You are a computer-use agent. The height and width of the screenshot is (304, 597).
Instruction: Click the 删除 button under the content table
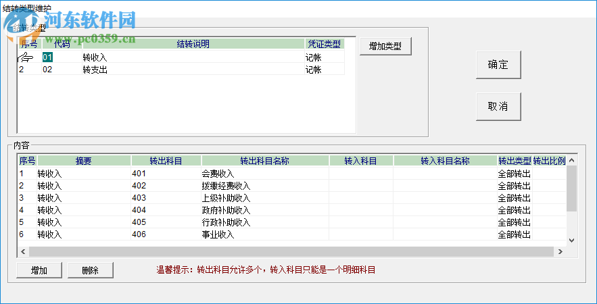(x=90, y=270)
